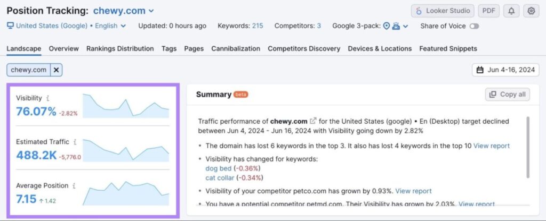The width and height of the screenshot is (546, 221).
Task: Click the Average Position info icon
Action: click(x=74, y=186)
